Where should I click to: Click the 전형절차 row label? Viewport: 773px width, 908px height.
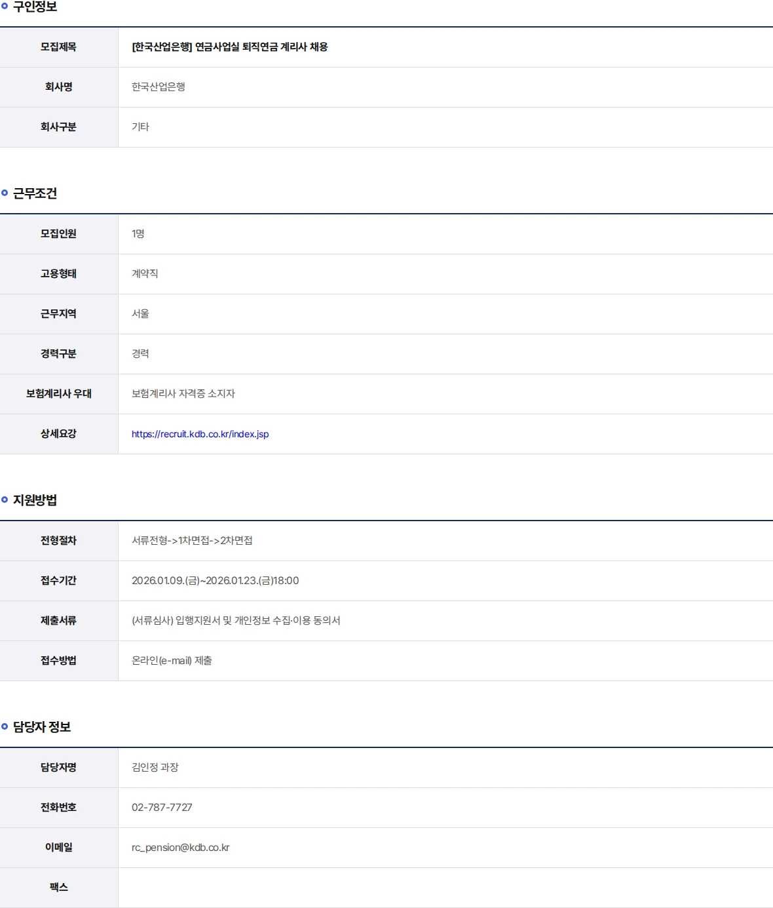tap(59, 541)
